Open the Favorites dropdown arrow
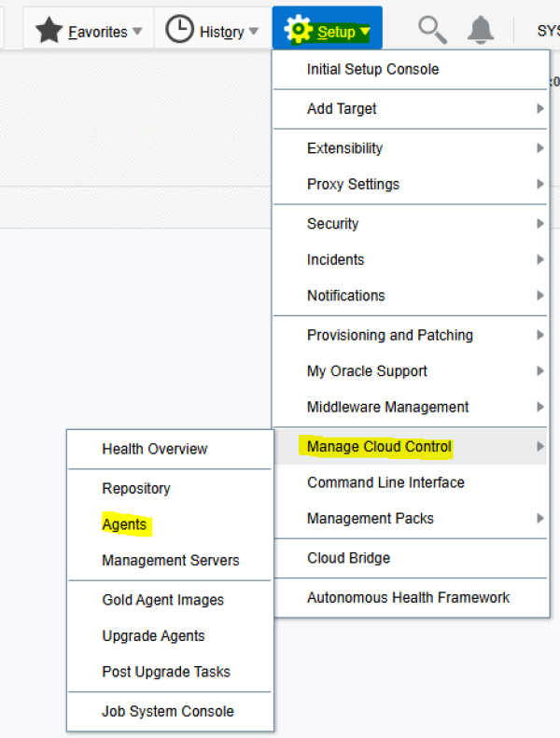Screen dimensions: 560x738 pos(137,32)
